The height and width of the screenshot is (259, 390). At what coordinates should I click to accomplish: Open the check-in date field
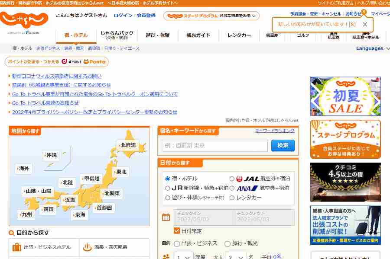click(204, 217)
